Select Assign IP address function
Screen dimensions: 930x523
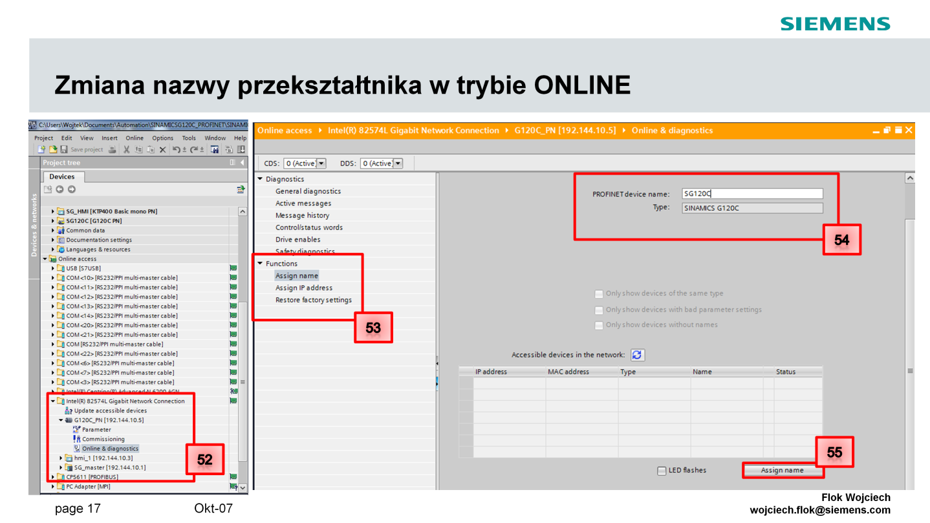pos(304,288)
